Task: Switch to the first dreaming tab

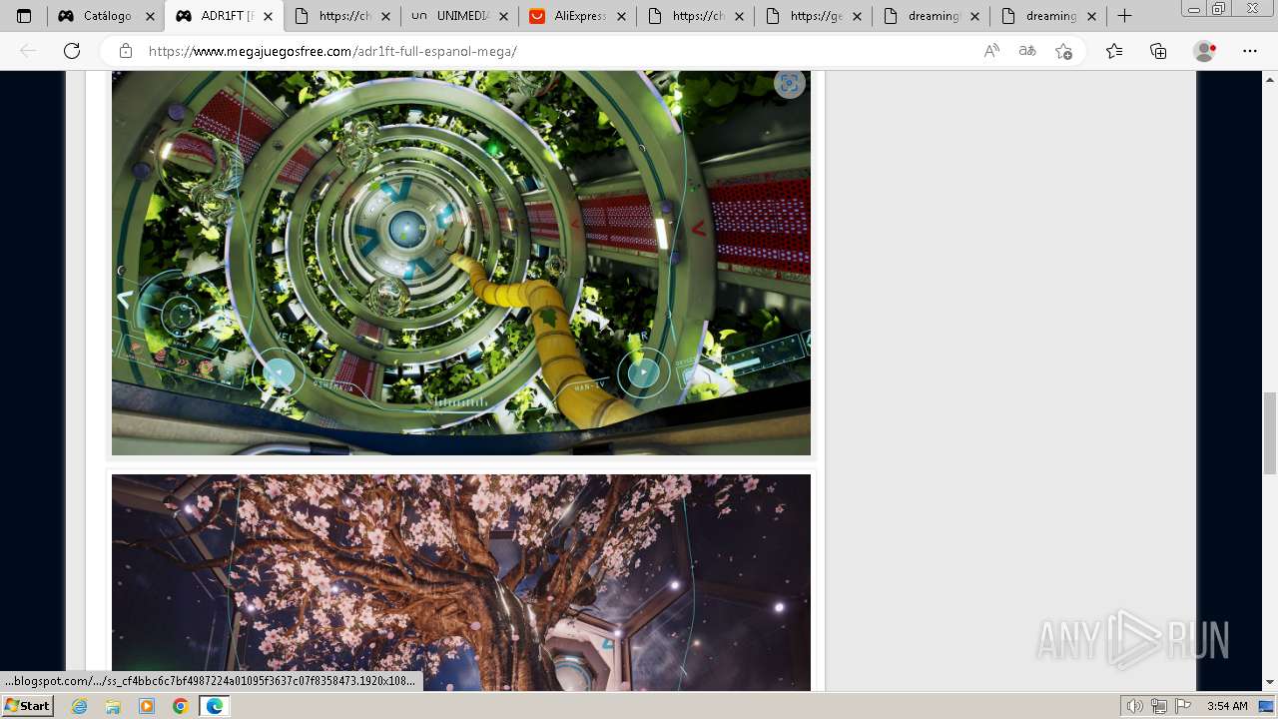Action: click(x=932, y=16)
